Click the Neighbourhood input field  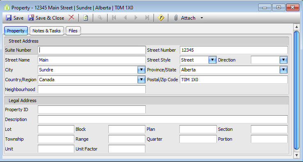point(92,89)
